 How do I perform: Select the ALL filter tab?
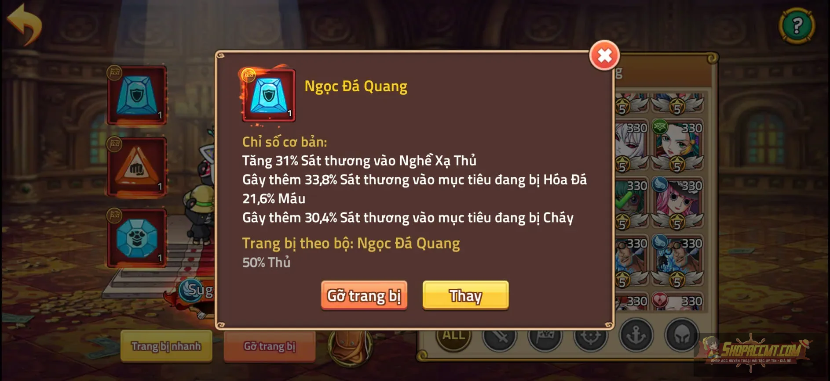pyautogui.click(x=453, y=336)
